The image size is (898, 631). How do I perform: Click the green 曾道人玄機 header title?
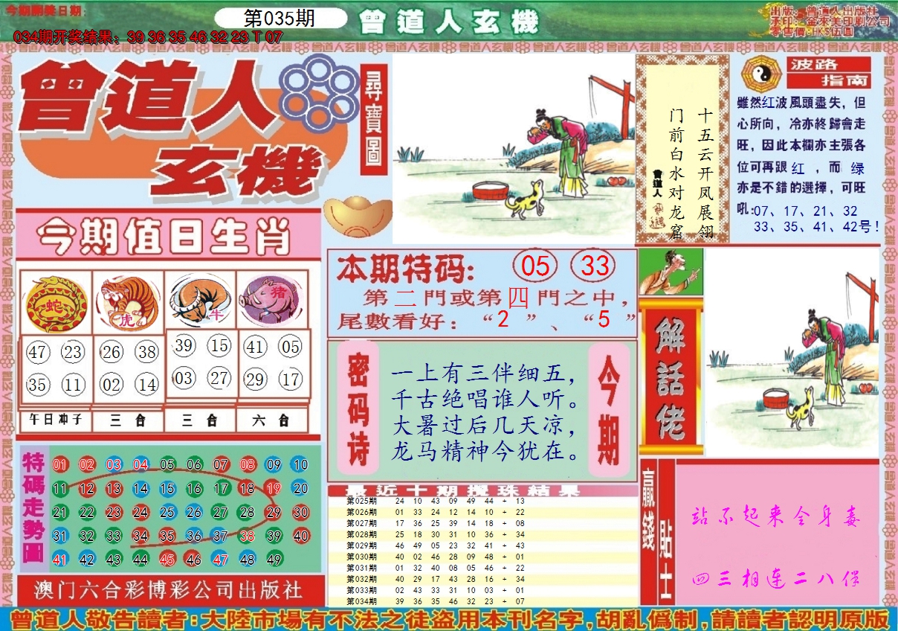coord(448,22)
